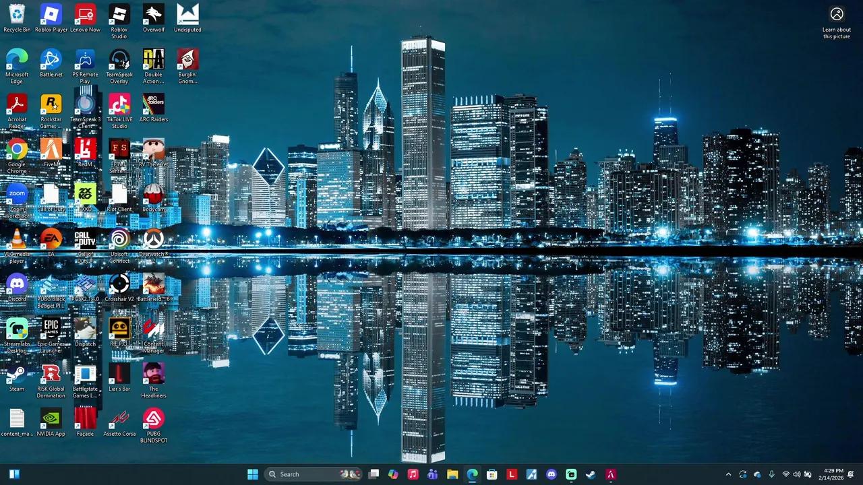863x485 pixels.
Task: Open the Lenovo Now shortcut
Action: [85, 18]
